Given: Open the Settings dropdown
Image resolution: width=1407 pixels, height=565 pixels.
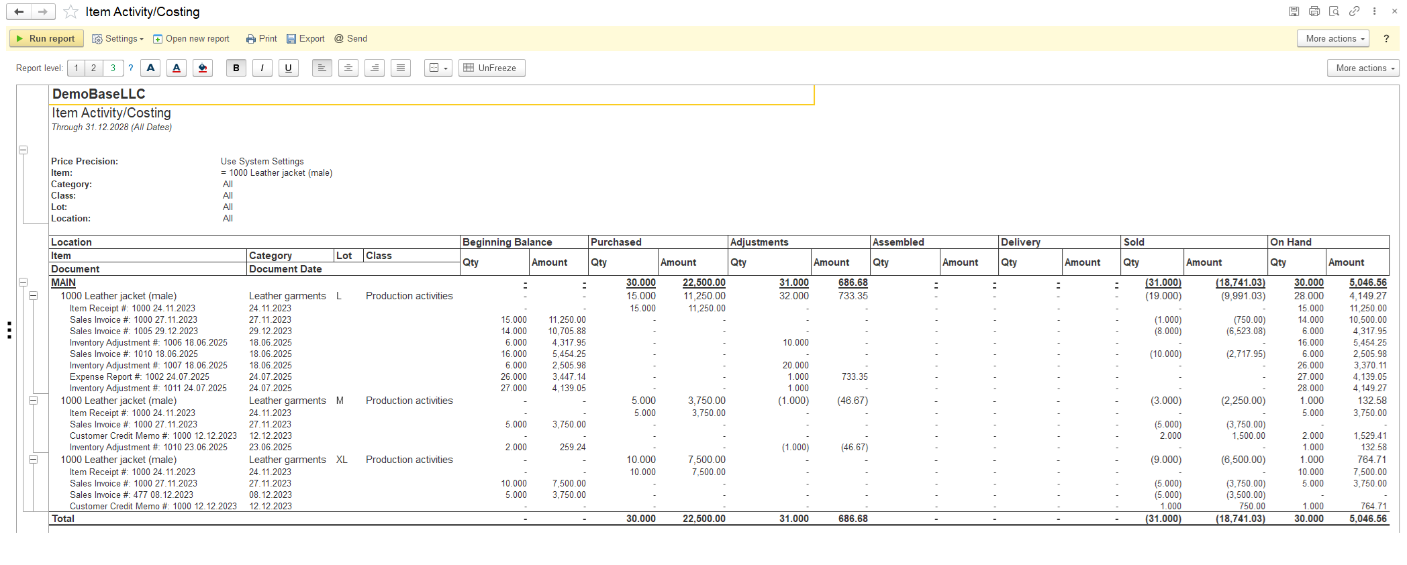Looking at the screenshot, I should 117,39.
